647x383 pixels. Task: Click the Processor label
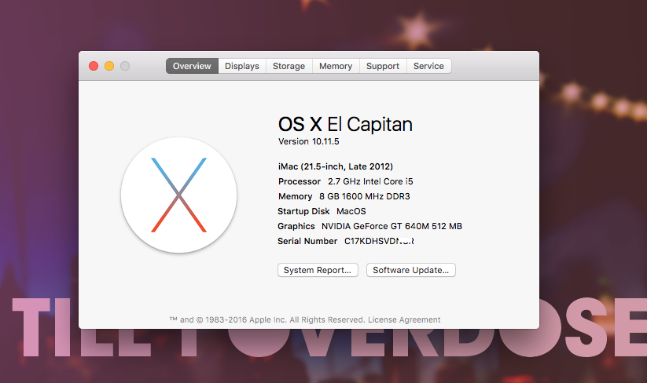(300, 181)
